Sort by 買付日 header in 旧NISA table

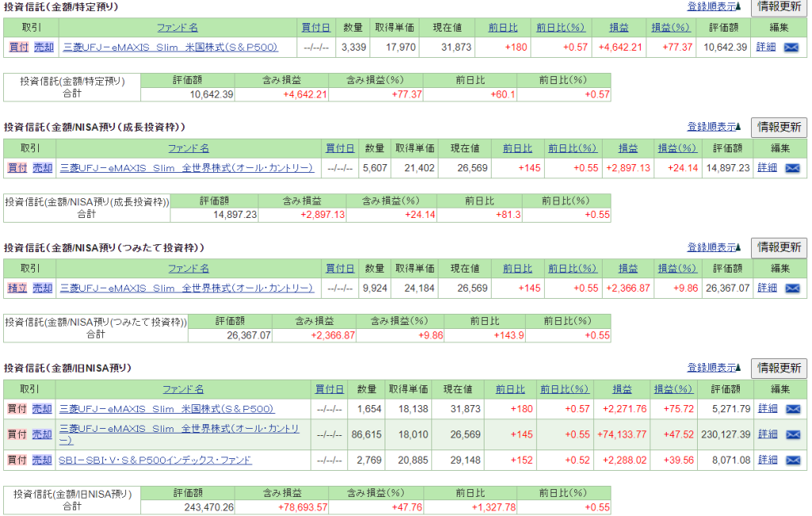pos(329,389)
